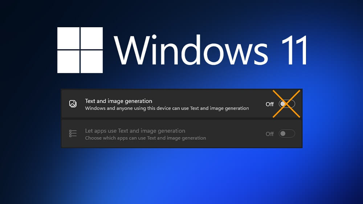Toggle the Text and image generation switch
Viewport: 363px width, 204px height.
tap(287, 104)
